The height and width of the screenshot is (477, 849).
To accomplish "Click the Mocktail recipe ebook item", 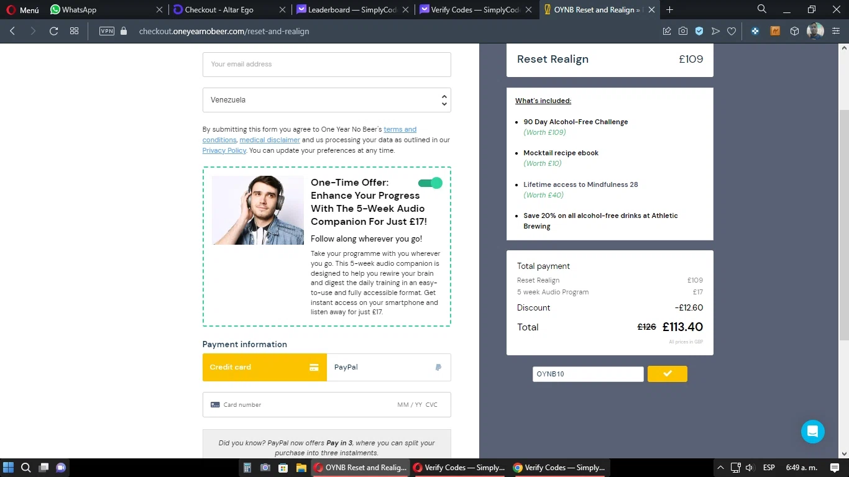I will click(x=561, y=153).
